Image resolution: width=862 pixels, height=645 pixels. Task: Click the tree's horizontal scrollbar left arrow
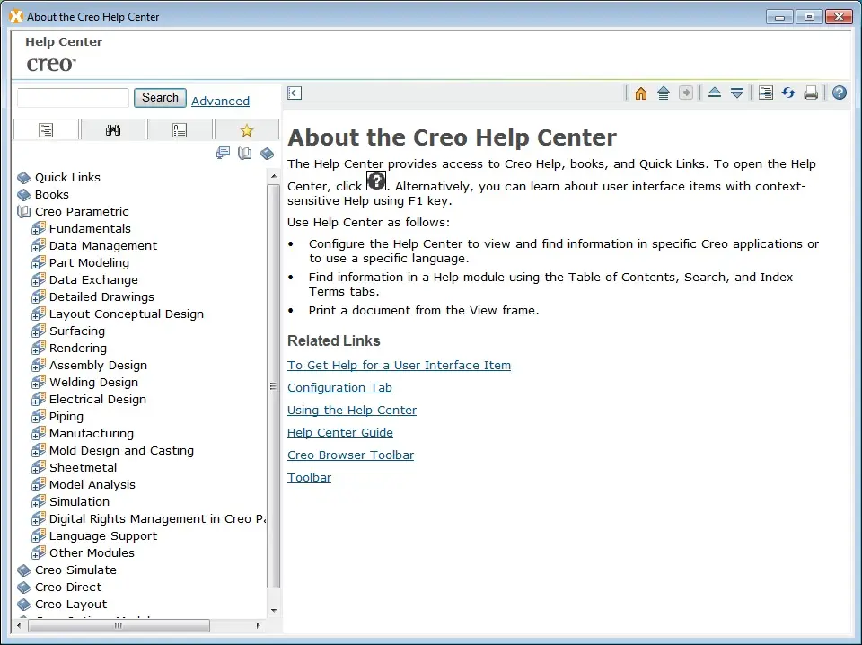click(x=19, y=625)
